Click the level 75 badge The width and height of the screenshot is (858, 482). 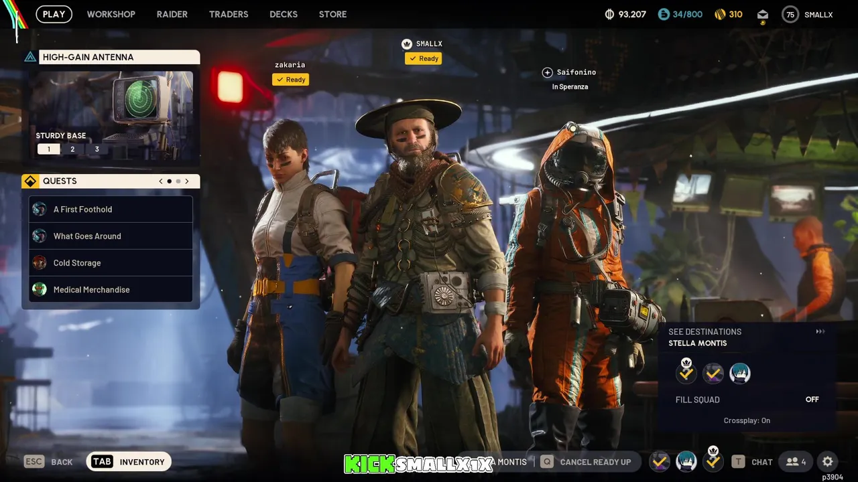pos(790,14)
